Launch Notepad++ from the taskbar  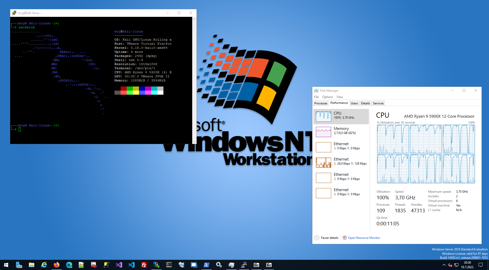click(81, 265)
